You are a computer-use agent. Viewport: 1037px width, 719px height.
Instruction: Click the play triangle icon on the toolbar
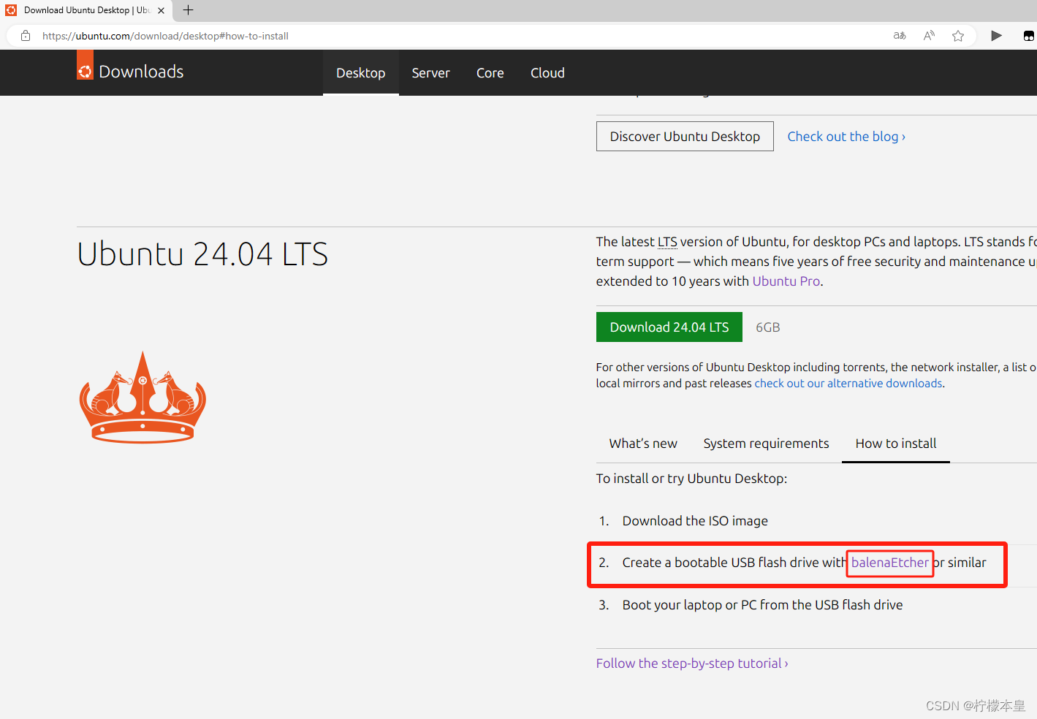996,35
